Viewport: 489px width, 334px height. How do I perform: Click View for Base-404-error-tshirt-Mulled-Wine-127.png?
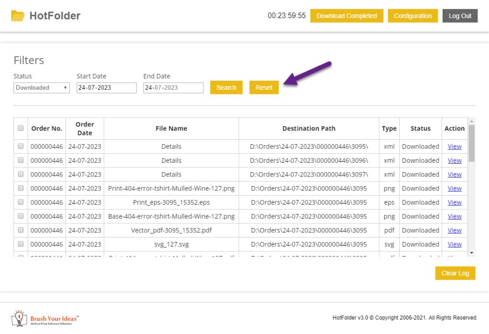455,217
